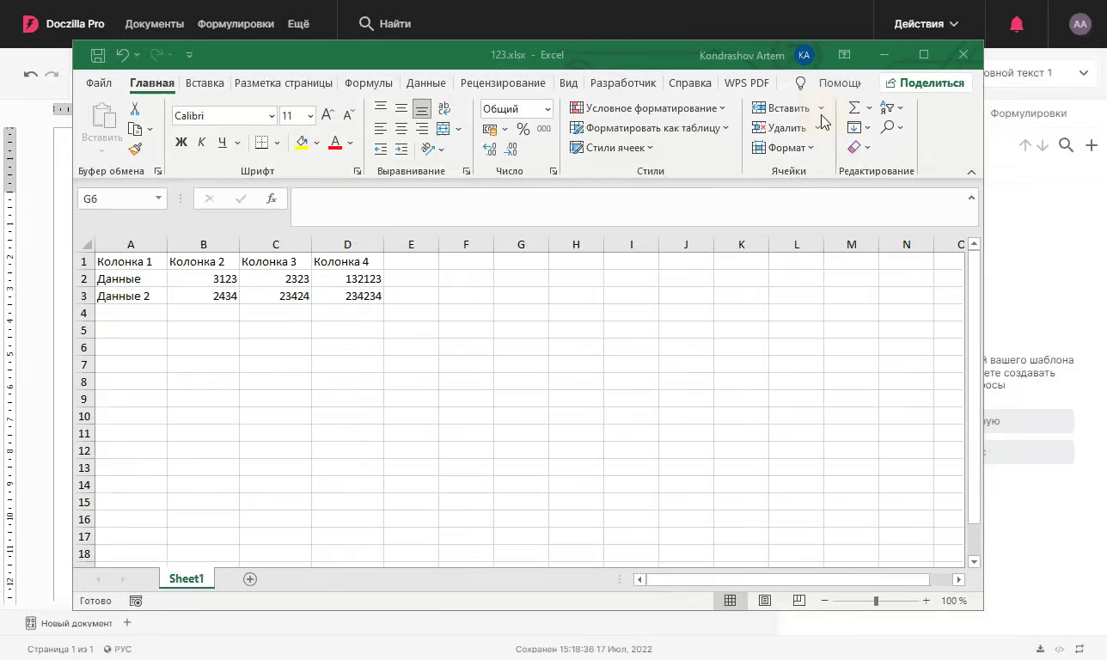Increase indent in alignment group

(401, 149)
